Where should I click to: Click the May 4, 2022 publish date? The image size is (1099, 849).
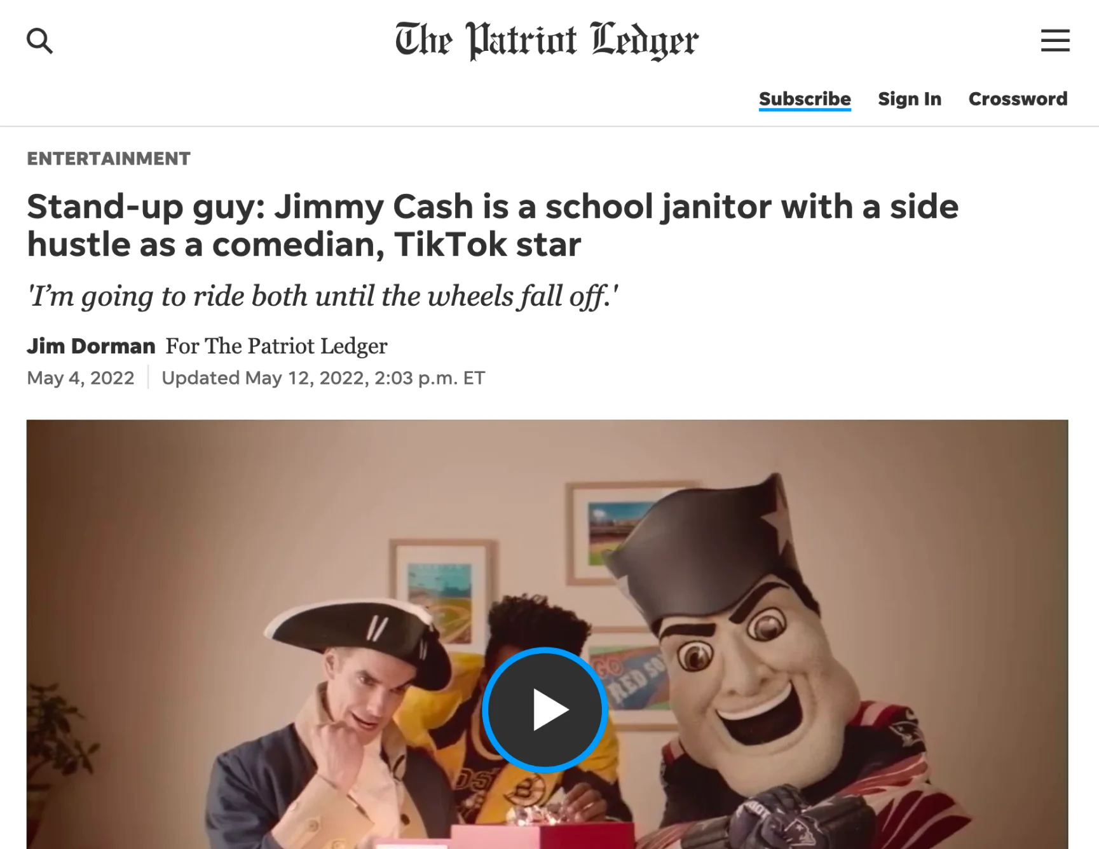click(x=81, y=377)
